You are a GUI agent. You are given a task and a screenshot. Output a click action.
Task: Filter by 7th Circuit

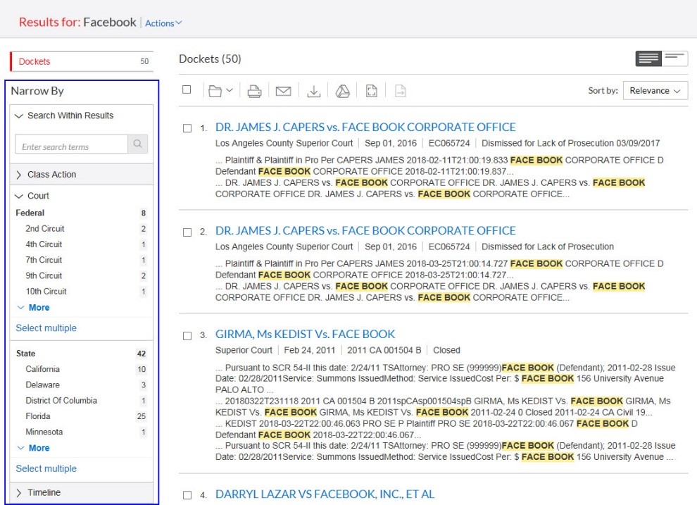click(x=44, y=260)
